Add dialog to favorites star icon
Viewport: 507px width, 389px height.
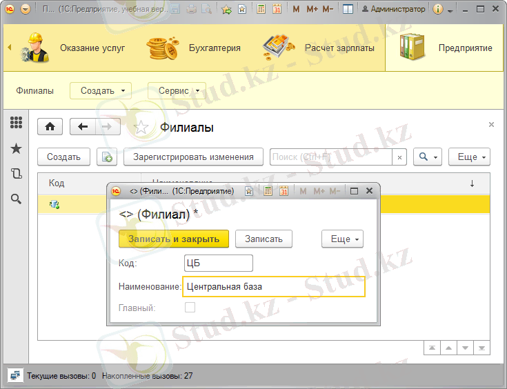(249, 191)
